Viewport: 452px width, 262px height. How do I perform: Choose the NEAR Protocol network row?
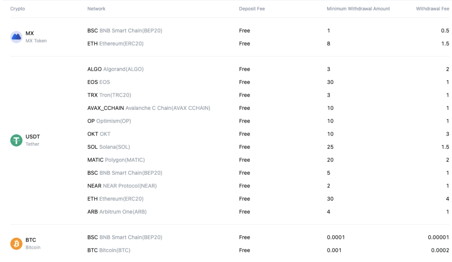(x=122, y=186)
